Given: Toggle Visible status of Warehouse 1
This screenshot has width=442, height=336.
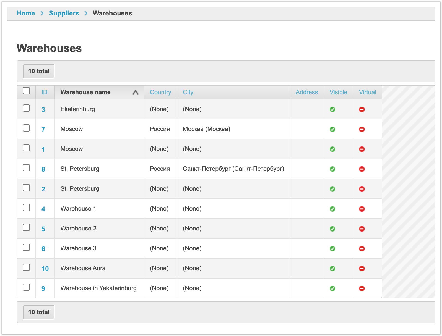Looking at the screenshot, I should click(332, 209).
